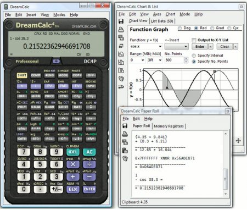
Task: Click the EEX key on the calculator
Action: pyautogui.click(x=73, y=189)
